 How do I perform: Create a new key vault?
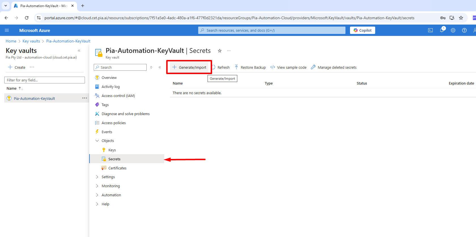point(17,67)
